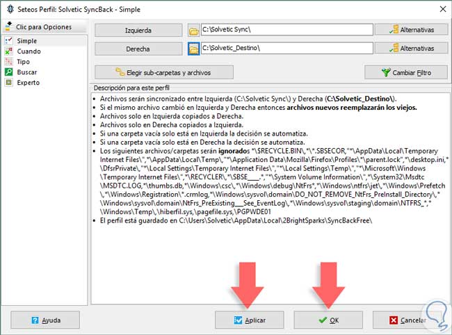Click the line about empty folder only in Izquierda
This screenshot has width=452, height=335.
click(204, 133)
